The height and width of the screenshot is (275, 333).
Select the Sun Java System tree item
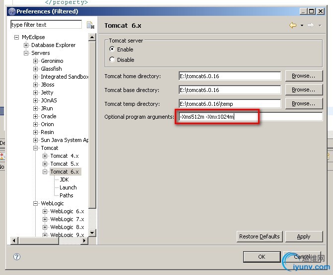[65, 140]
